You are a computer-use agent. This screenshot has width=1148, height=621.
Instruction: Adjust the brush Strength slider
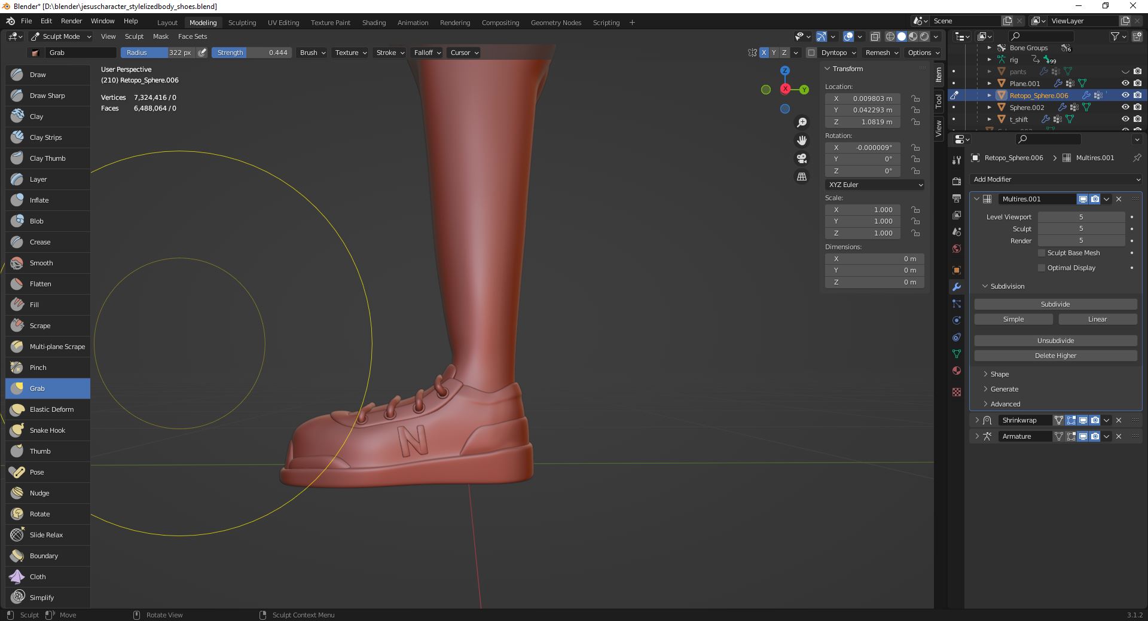[251, 53]
